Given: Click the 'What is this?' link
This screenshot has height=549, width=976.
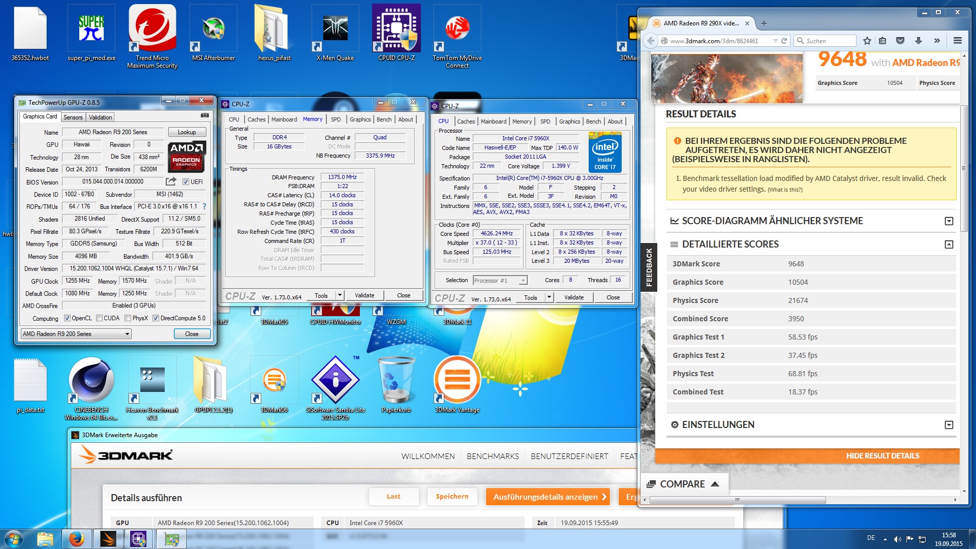Looking at the screenshot, I should (785, 190).
